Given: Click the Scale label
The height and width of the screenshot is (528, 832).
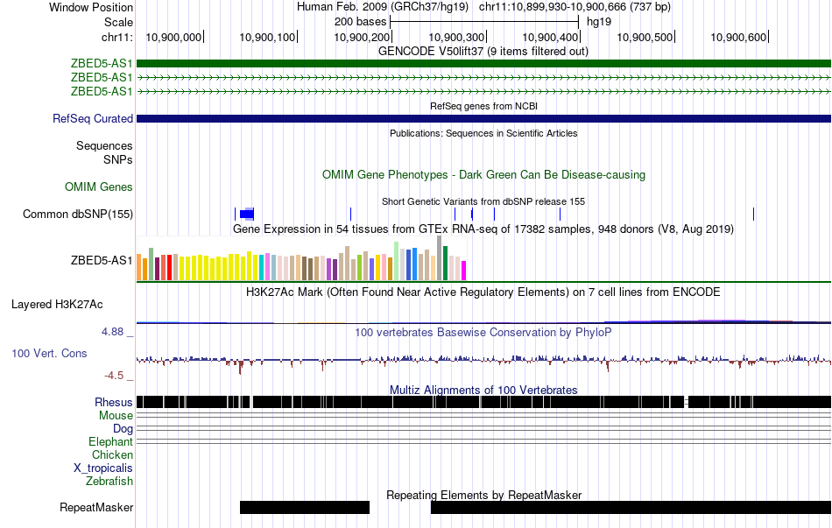Looking at the screenshot, I should tap(118, 22).
